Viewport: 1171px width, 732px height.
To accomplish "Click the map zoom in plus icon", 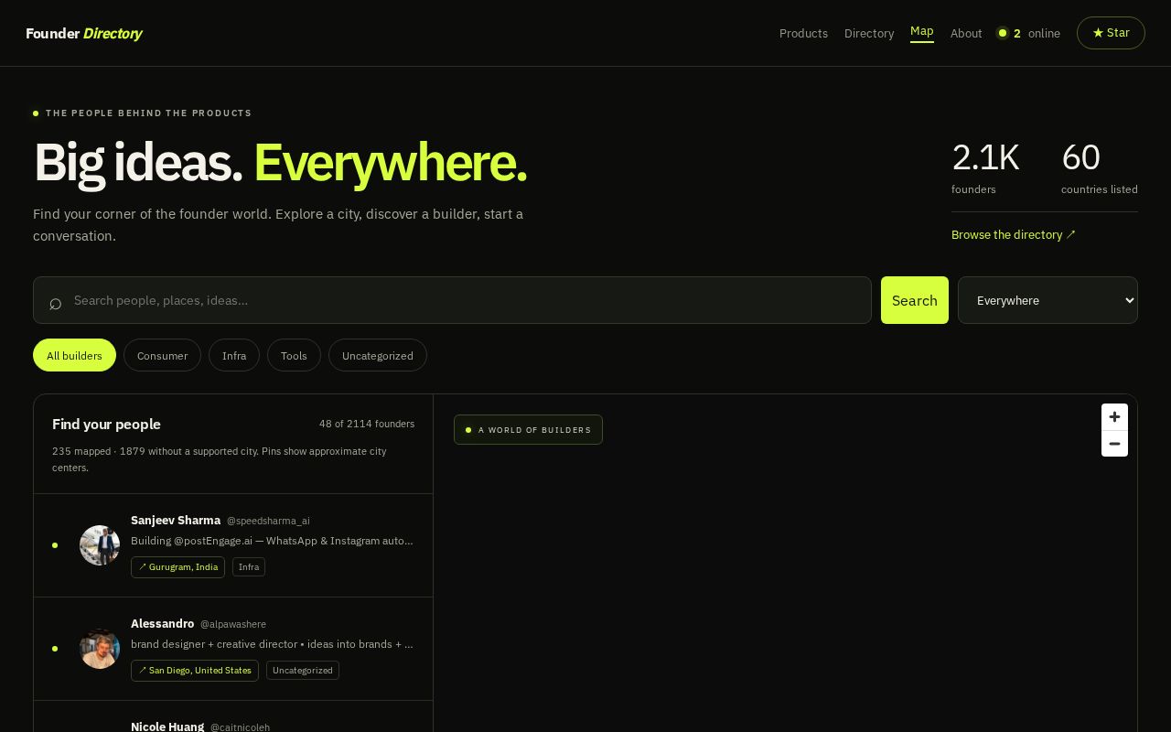I will click(1114, 417).
